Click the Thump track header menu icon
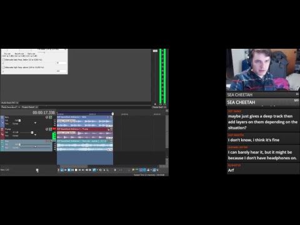Viewport: 300px width, 225px height. (x=2, y=129)
